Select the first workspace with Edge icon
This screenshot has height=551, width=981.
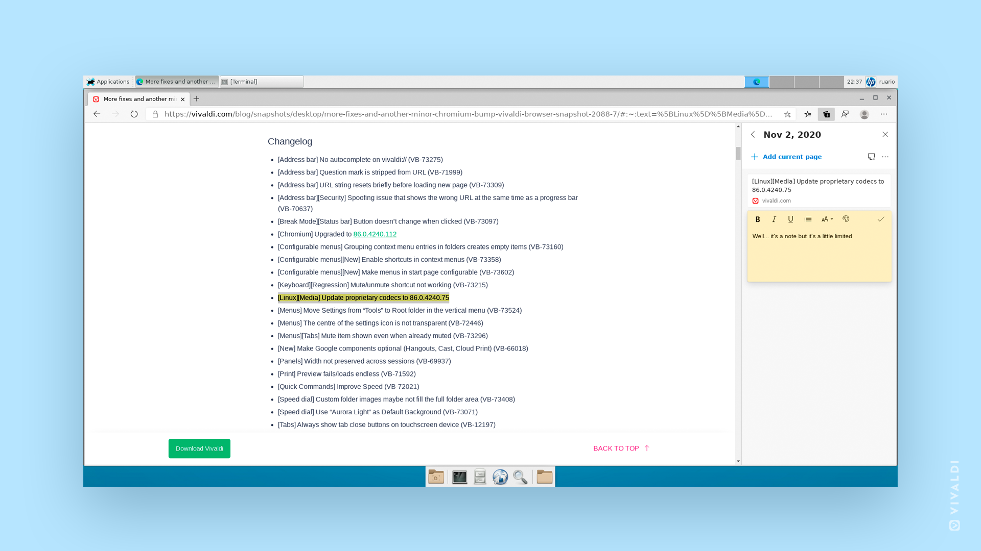tap(757, 82)
